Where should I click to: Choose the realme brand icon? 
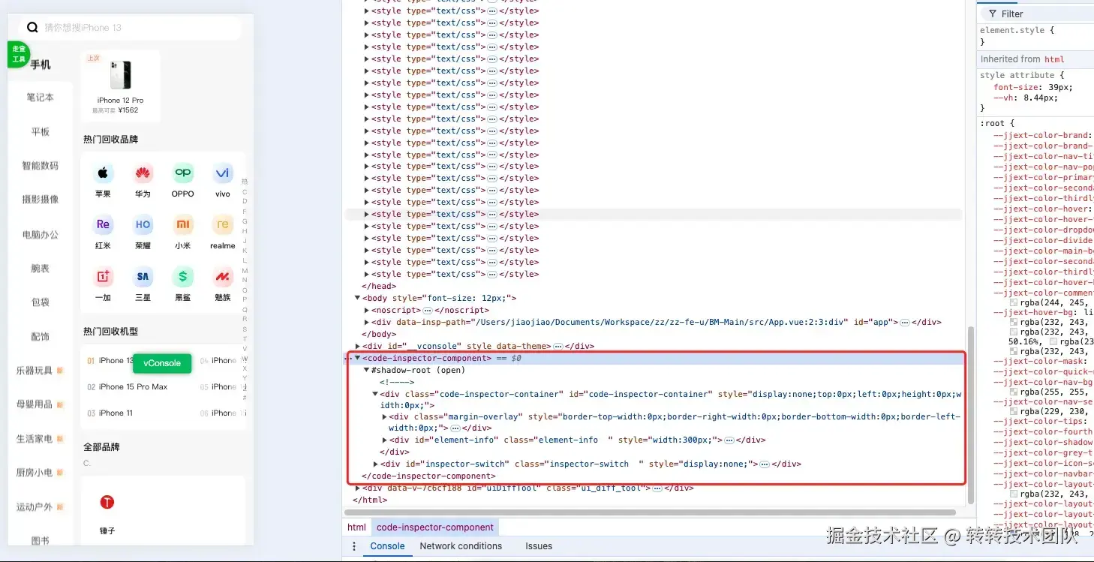click(x=222, y=224)
